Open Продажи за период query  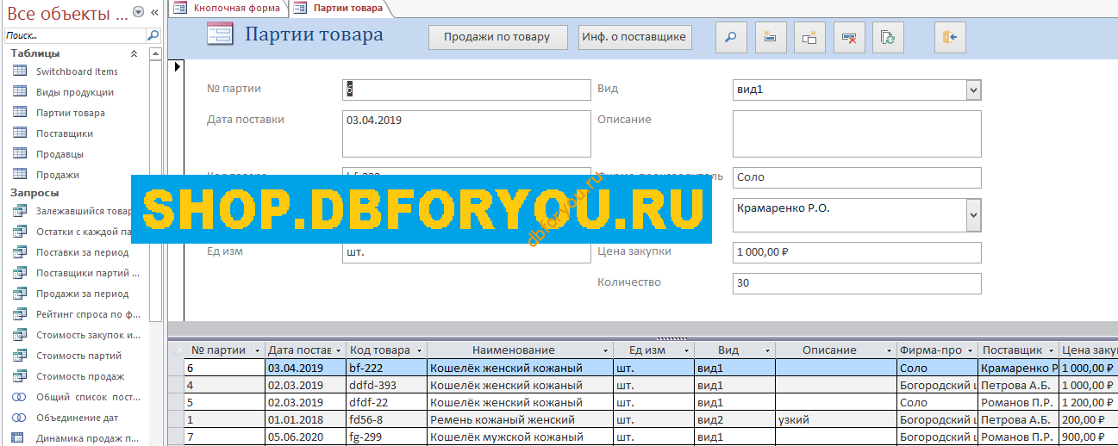pos(82,294)
